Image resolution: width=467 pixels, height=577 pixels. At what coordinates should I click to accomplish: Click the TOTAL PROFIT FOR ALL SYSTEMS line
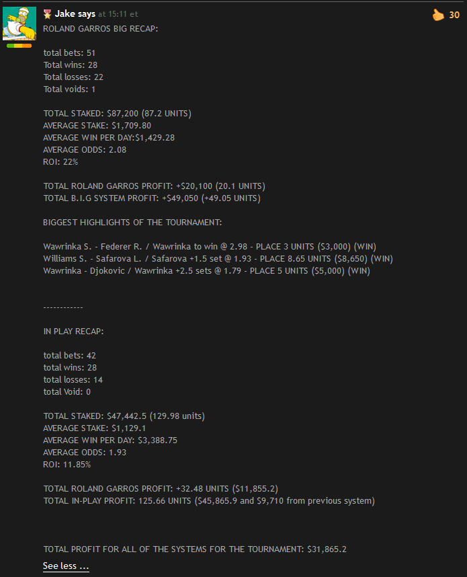tap(195, 549)
